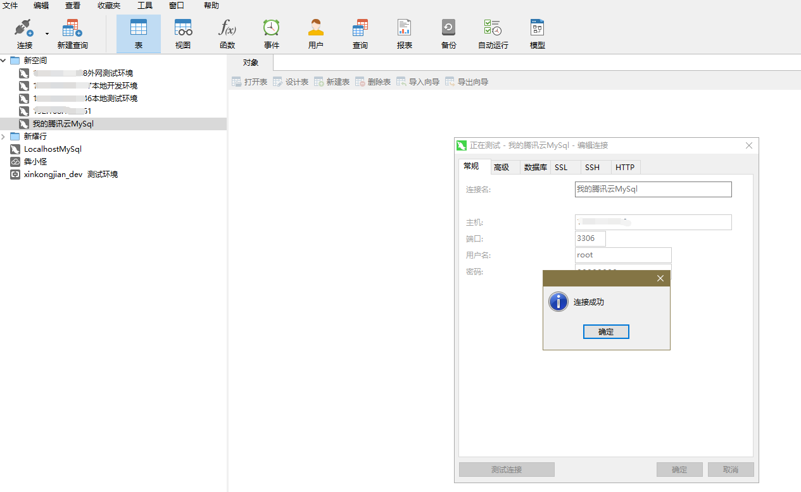Switch to the 高级 tab

pos(501,167)
